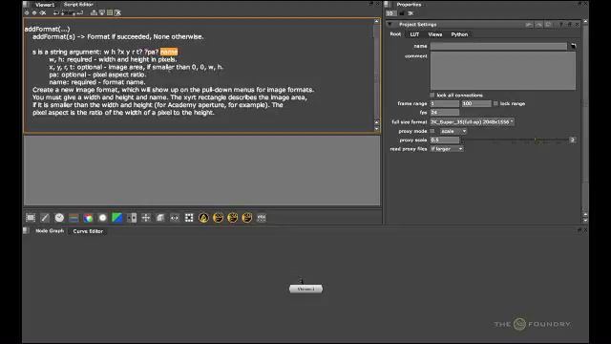
Task: Open the full size format dropdown
Action: 472,122
